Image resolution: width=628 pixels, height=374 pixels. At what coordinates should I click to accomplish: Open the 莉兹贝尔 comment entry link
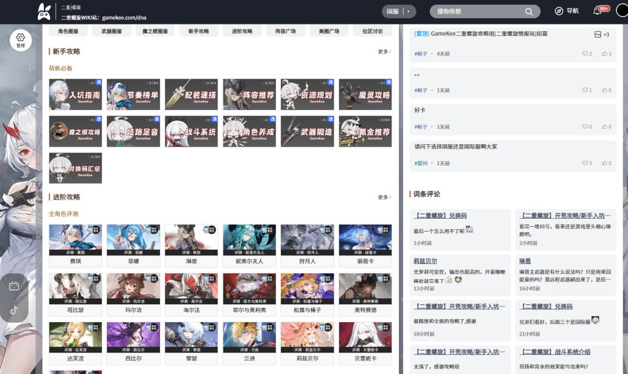click(425, 261)
